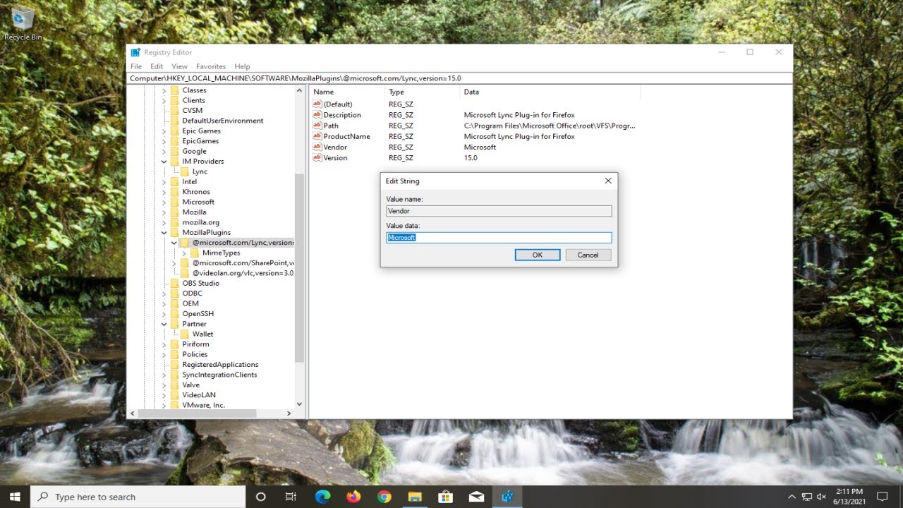The width and height of the screenshot is (903, 508).
Task: Open the Help menu
Action: [x=242, y=66]
